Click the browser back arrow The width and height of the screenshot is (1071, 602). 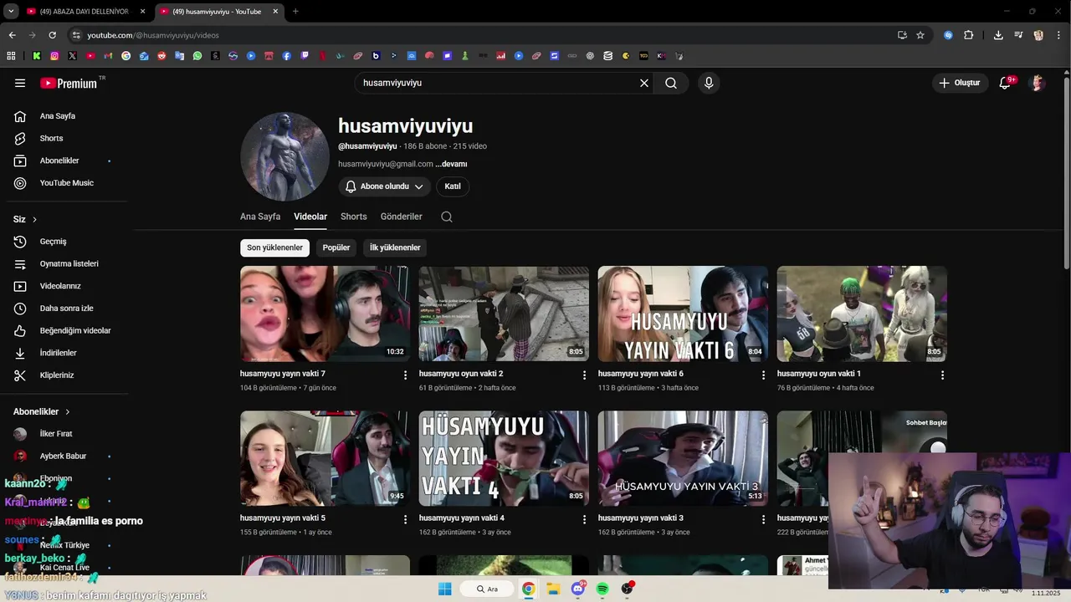click(x=12, y=35)
